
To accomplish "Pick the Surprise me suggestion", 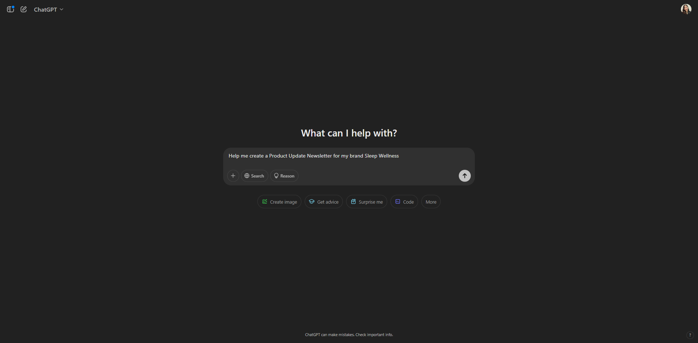I will (x=366, y=202).
